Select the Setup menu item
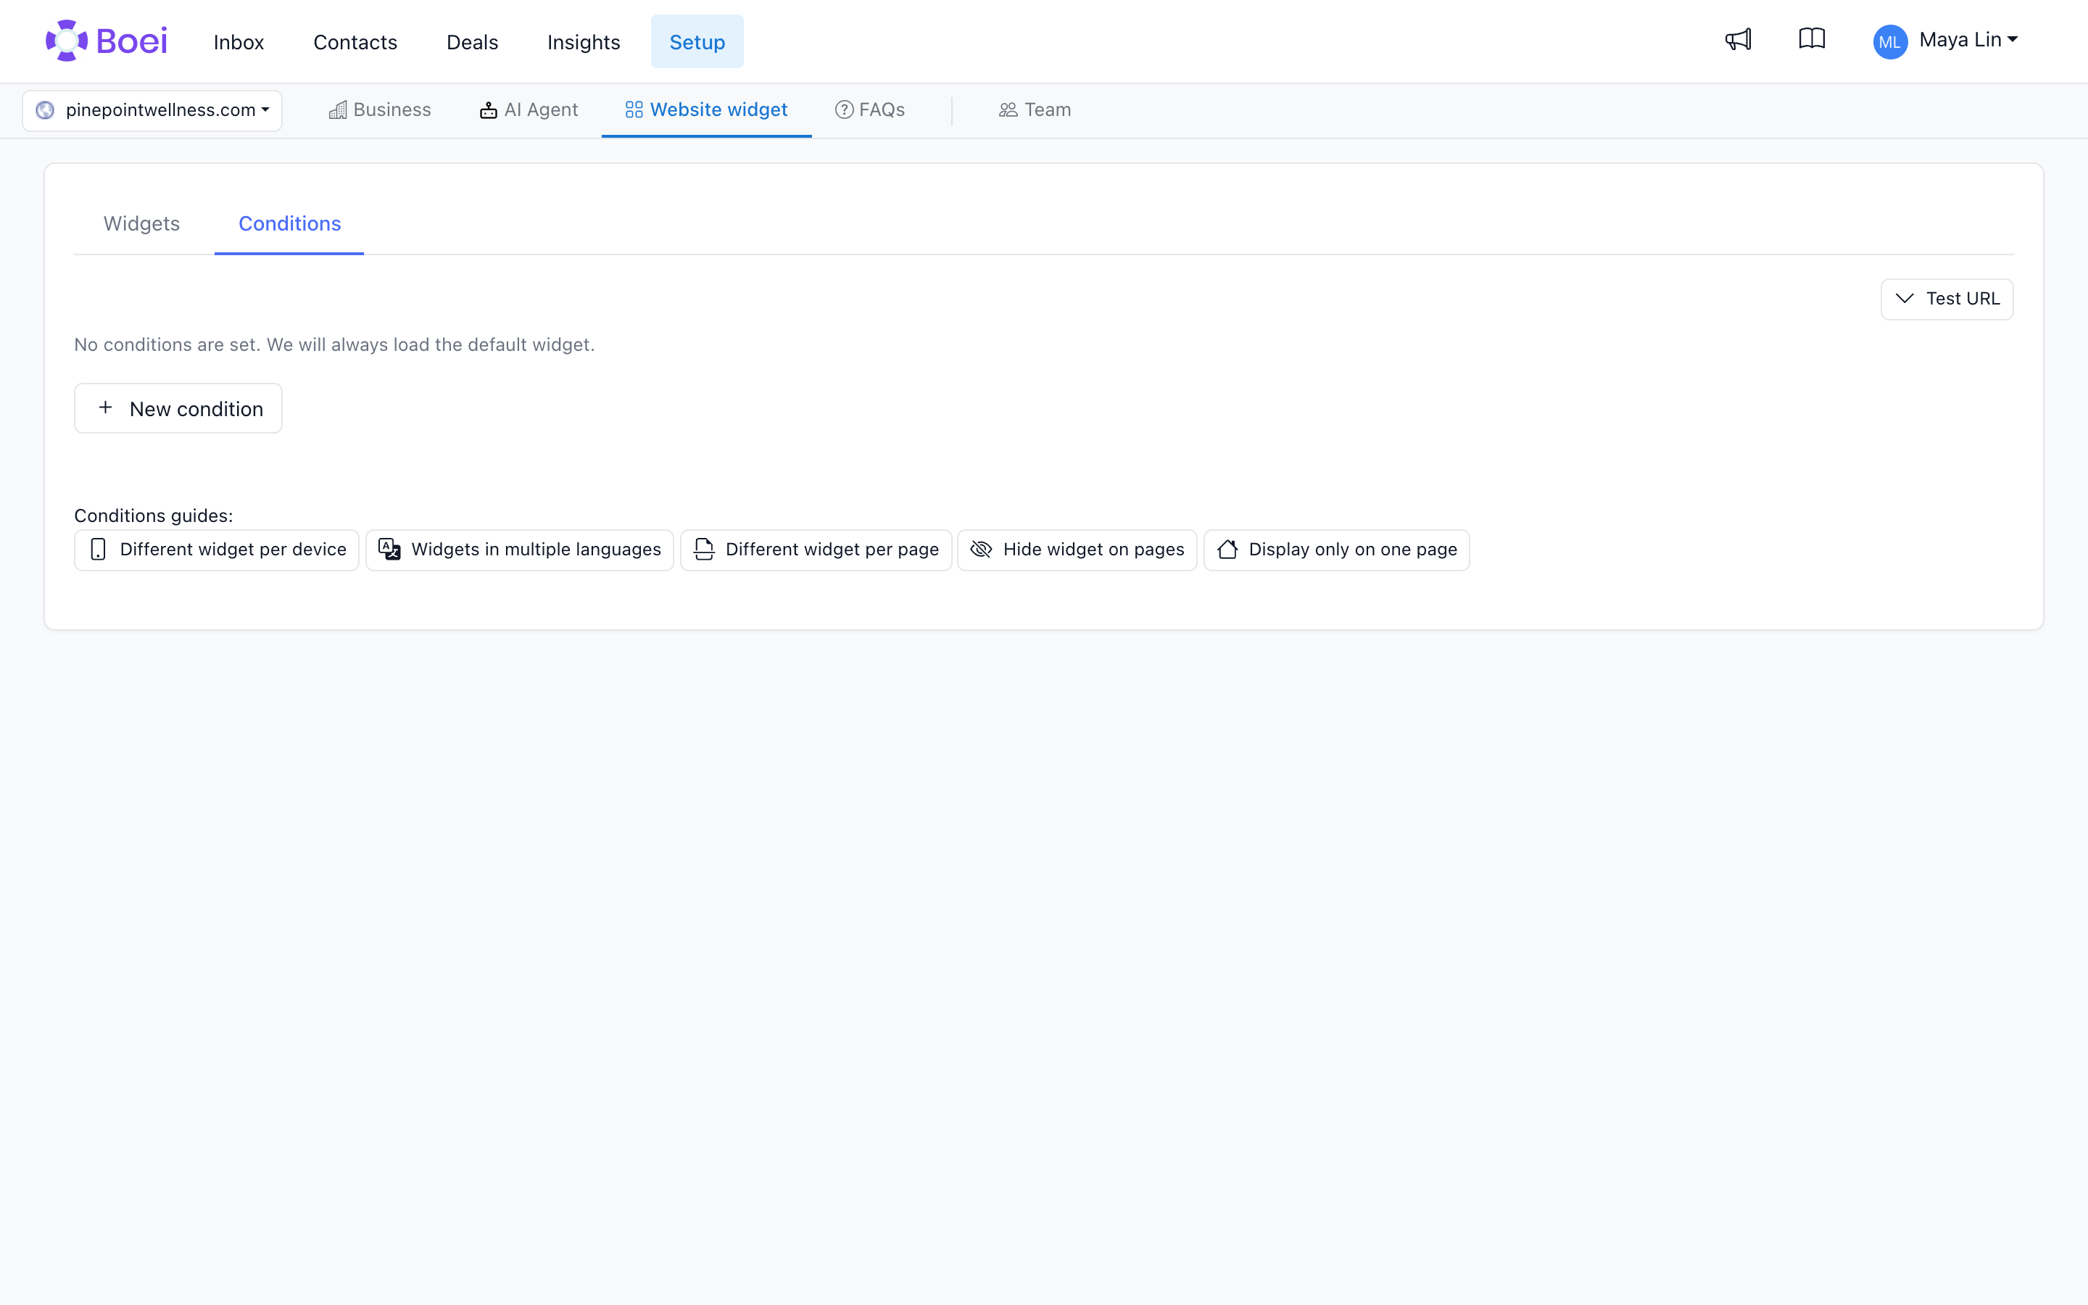Image resolution: width=2088 pixels, height=1305 pixels. click(x=697, y=41)
